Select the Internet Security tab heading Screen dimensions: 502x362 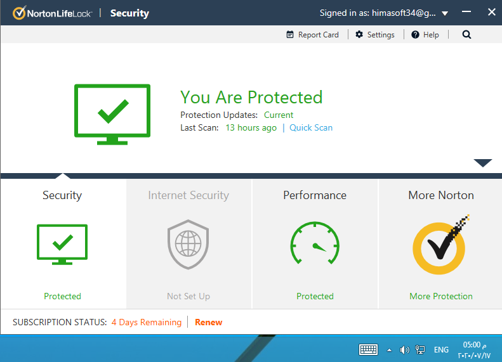click(188, 195)
